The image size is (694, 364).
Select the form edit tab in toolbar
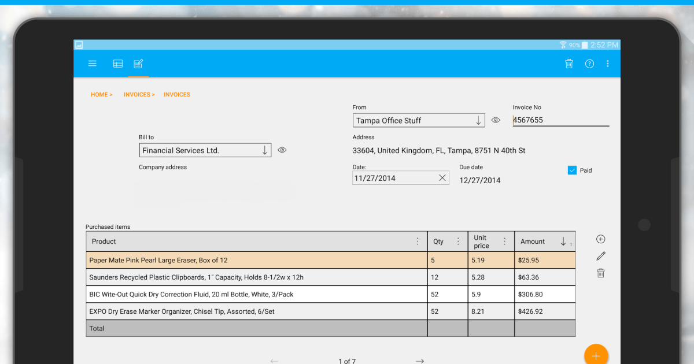[x=138, y=64]
